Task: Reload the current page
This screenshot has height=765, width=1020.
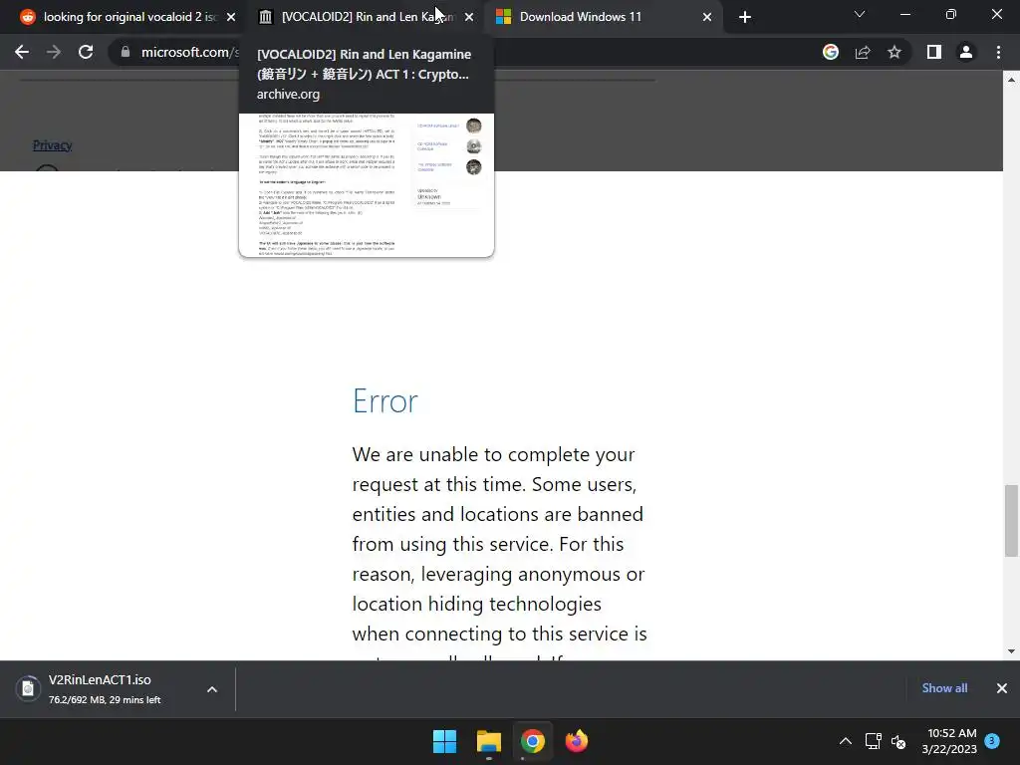Action: pos(86,52)
